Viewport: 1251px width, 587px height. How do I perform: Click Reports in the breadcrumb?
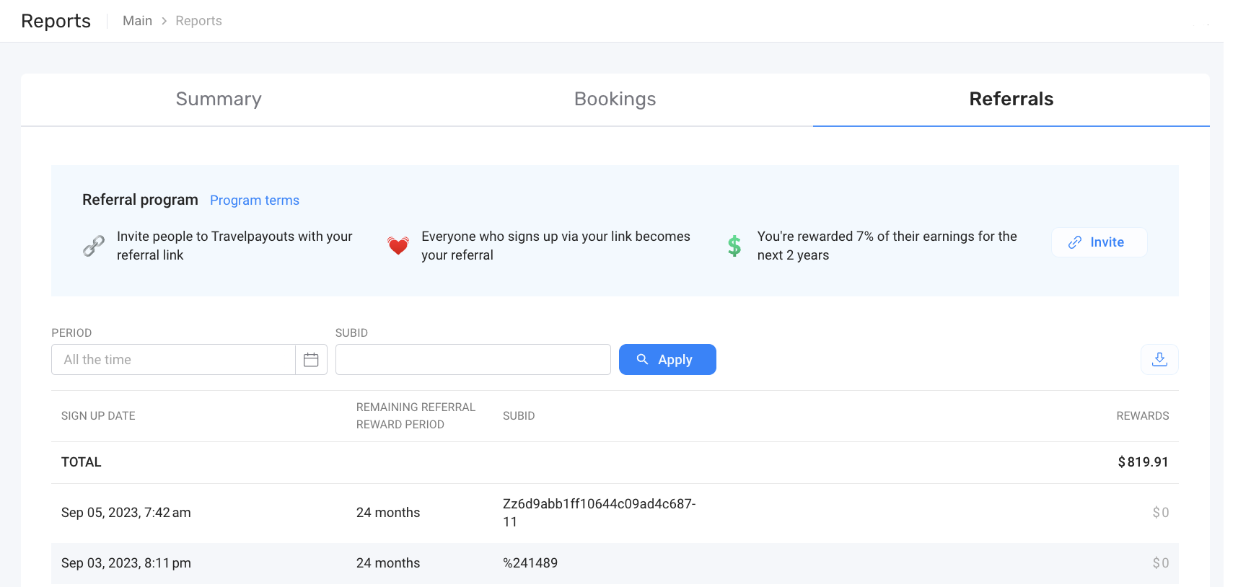click(198, 21)
